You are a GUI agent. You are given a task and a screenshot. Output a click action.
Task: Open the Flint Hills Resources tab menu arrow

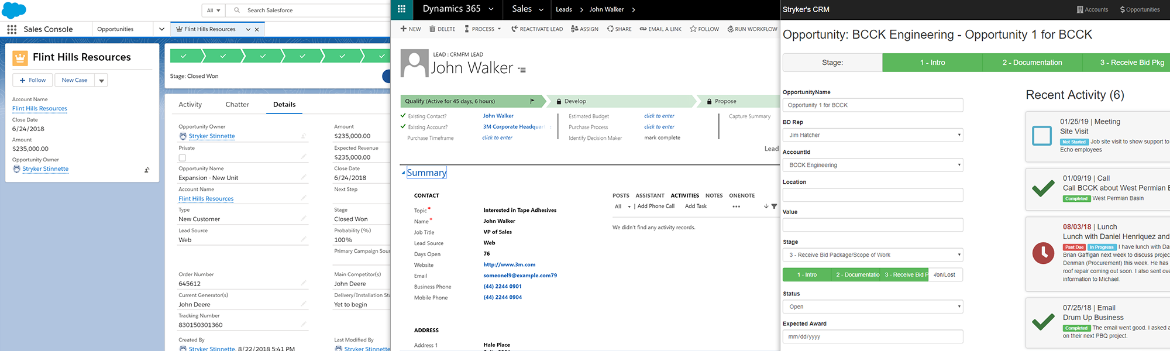coord(248,29)
